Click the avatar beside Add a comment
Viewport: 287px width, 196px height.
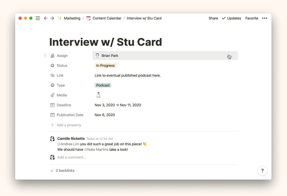[x=53, y=157]
